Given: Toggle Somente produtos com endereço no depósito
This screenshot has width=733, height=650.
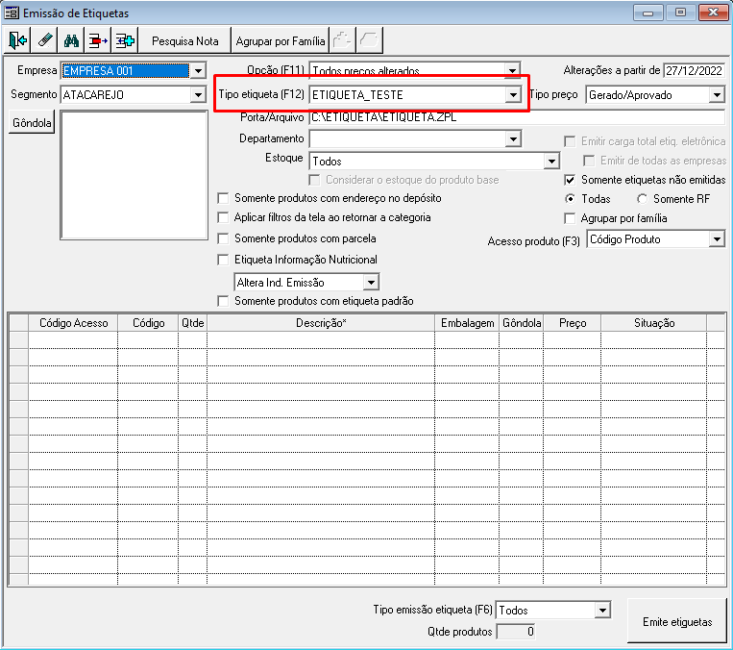Looking at the screenshot, I should point(224,198).
